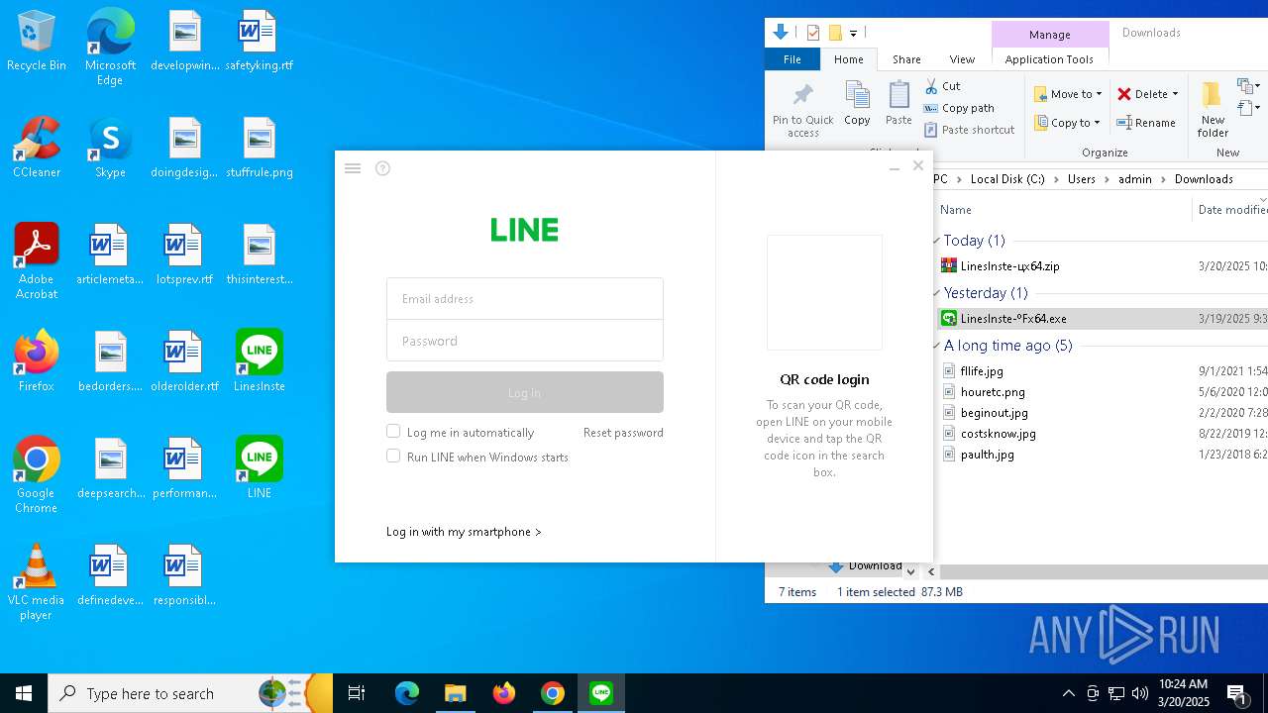
Task: Click the QR code image area
Action: pyautogui.click(x=824, y=292)
